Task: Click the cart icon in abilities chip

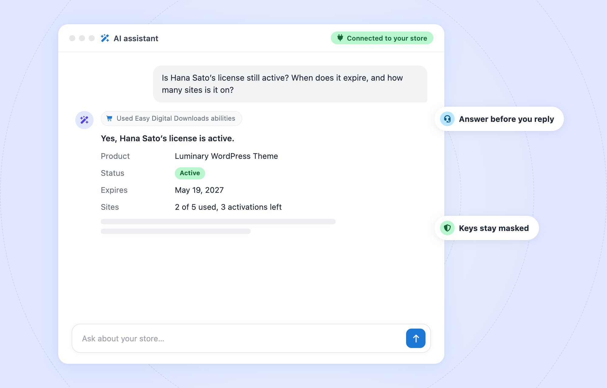Action: pos(110,119)
